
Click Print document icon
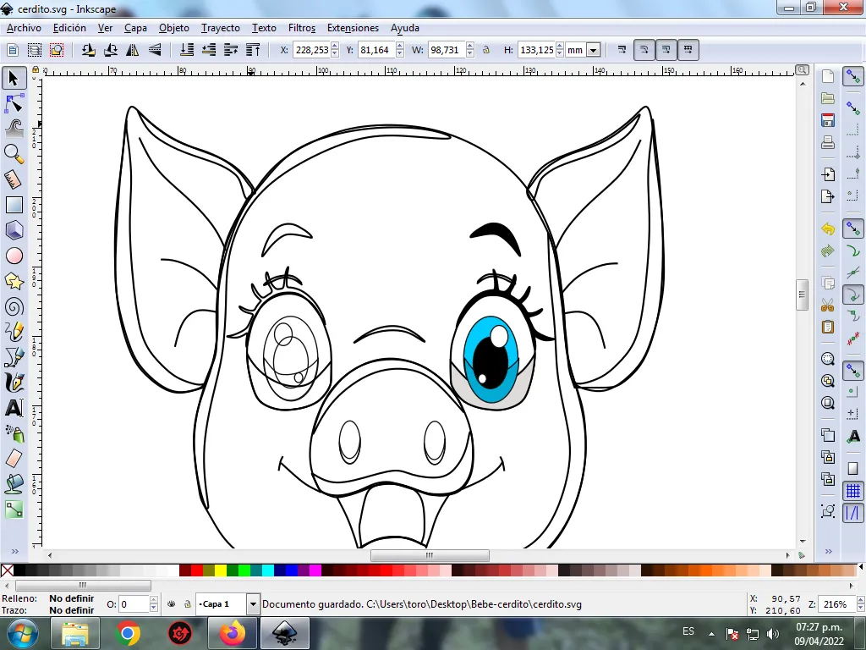coord(827,142)
